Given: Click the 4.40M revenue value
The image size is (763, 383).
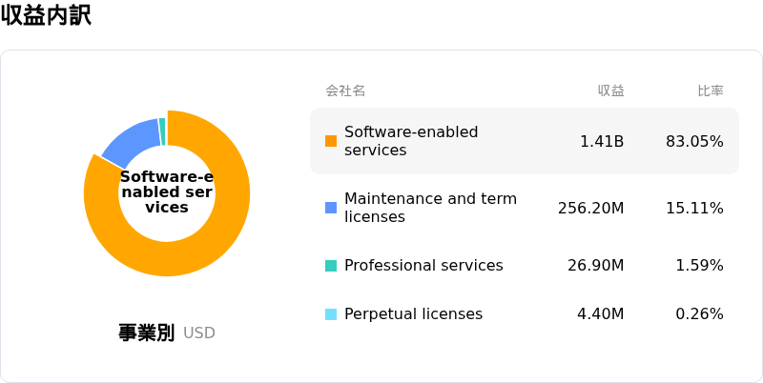Looking at the screenshot, I should point(601,314).
